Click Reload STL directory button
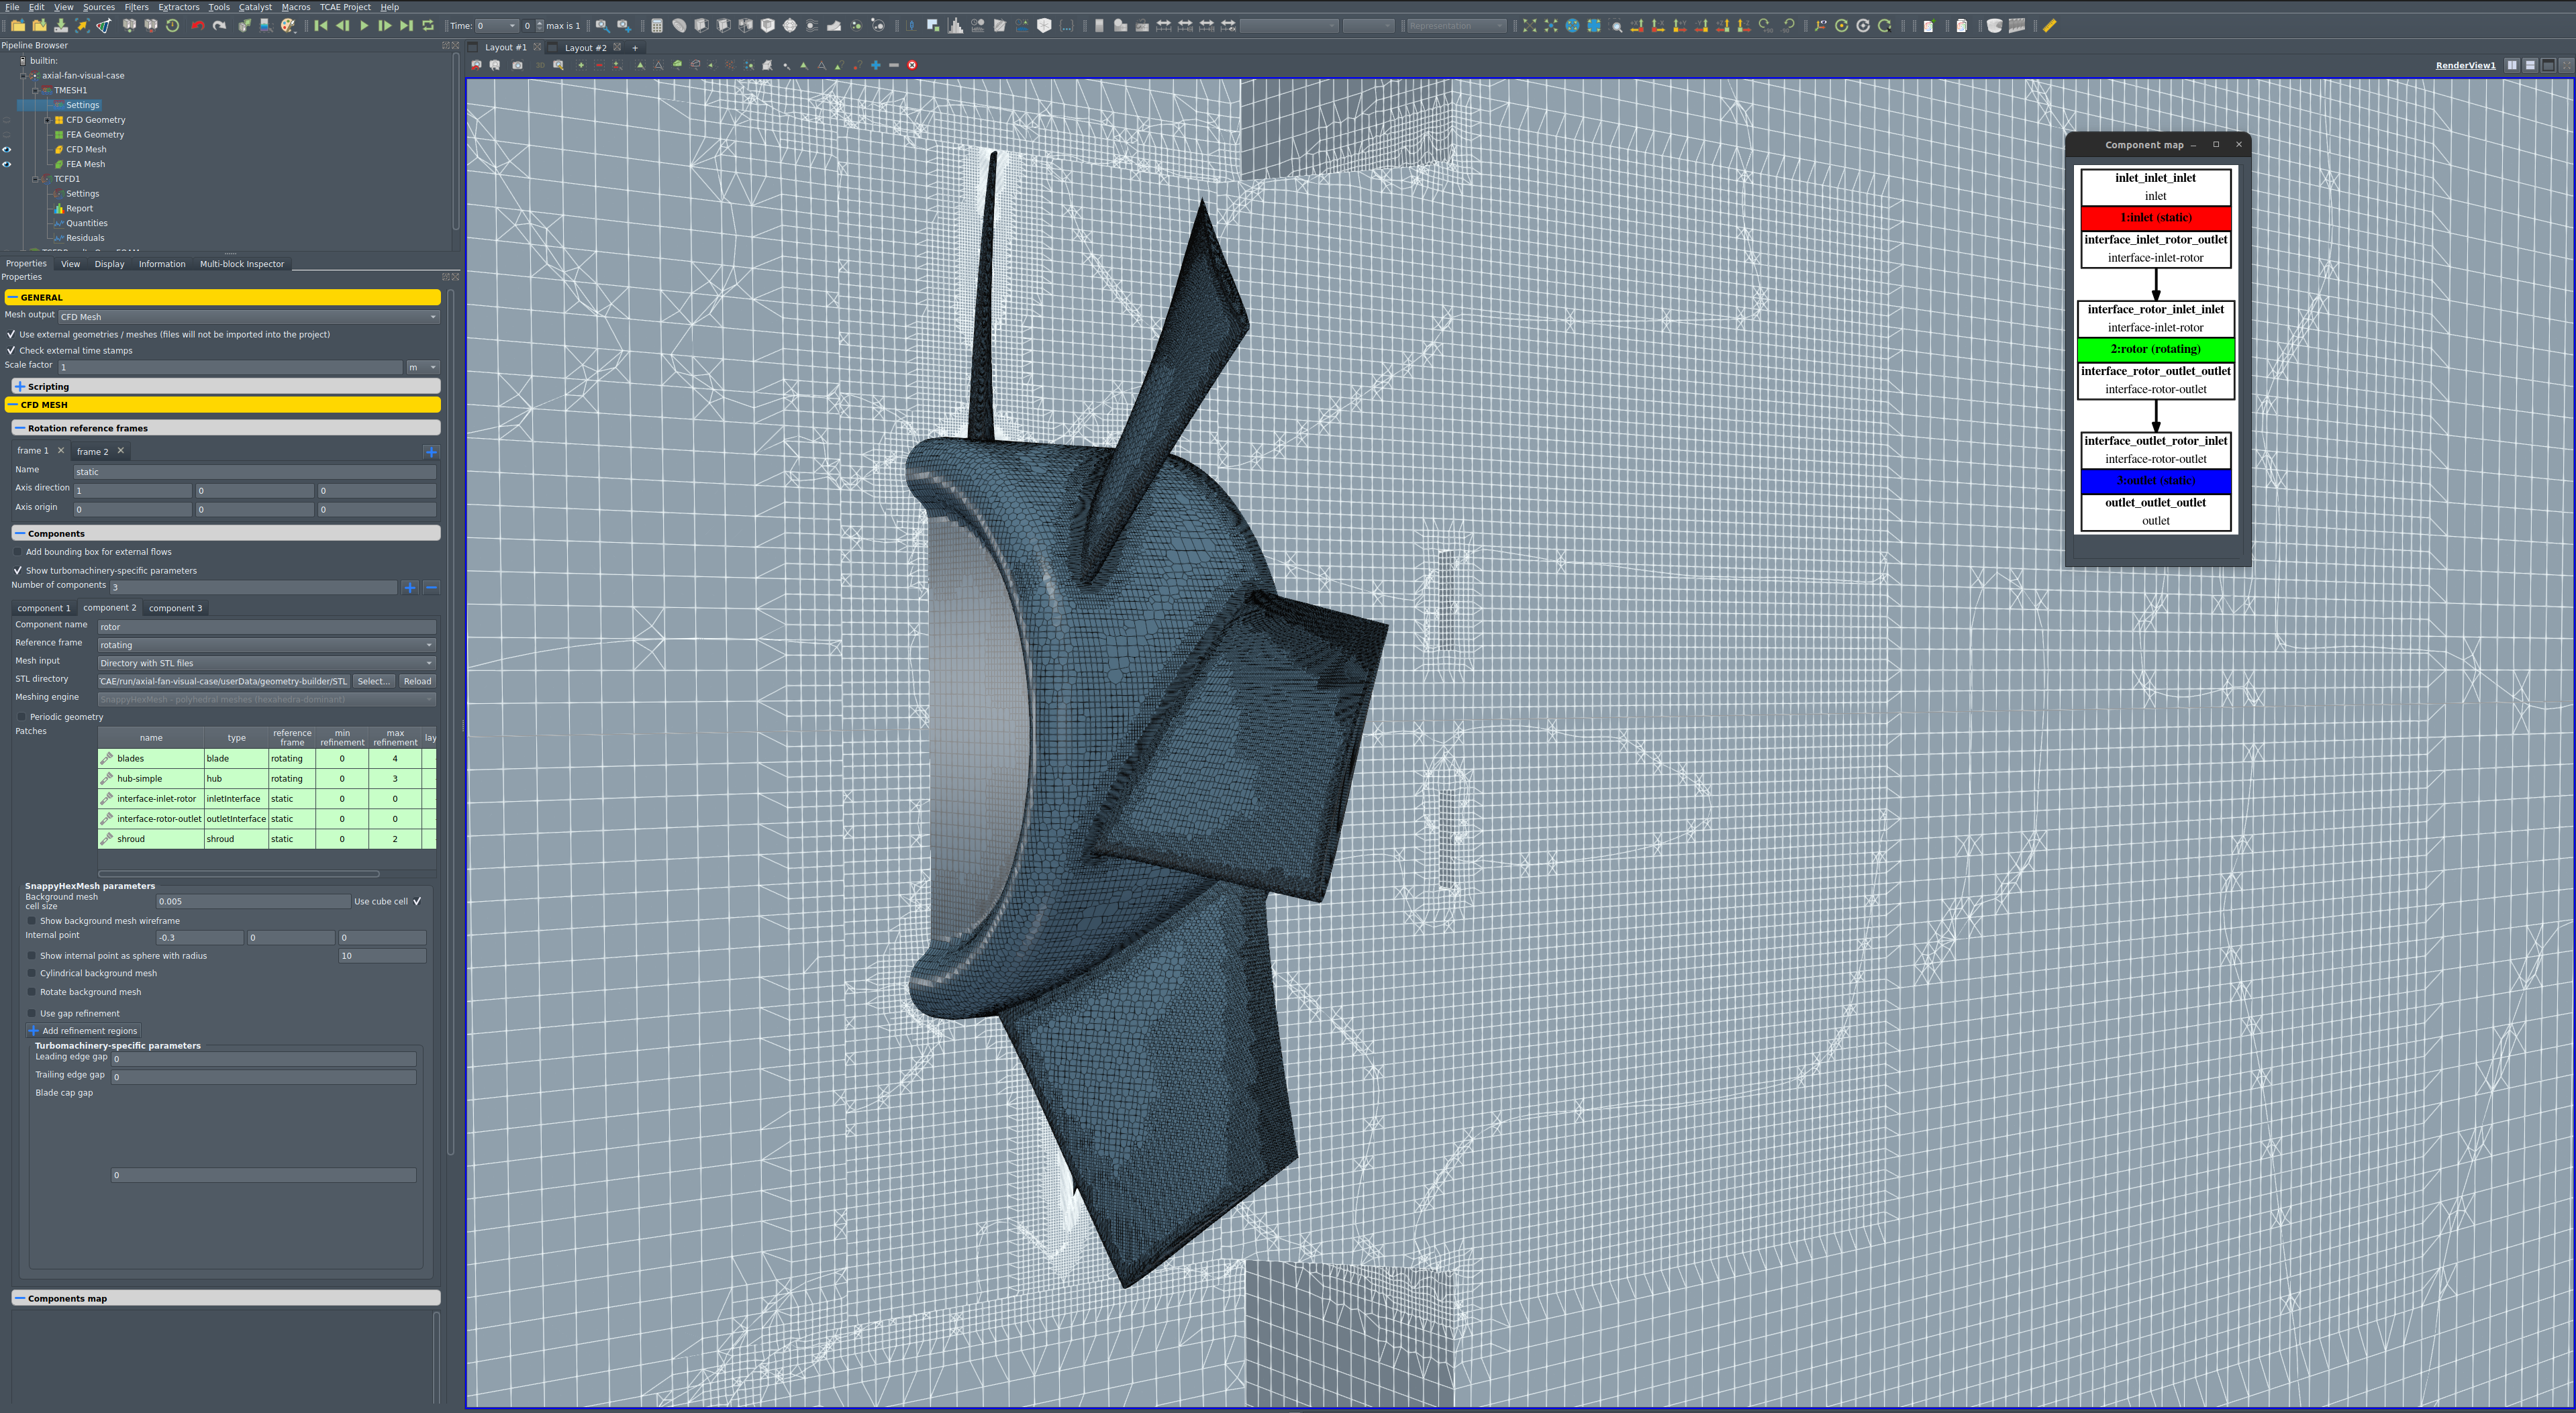 tap(417, 682)
